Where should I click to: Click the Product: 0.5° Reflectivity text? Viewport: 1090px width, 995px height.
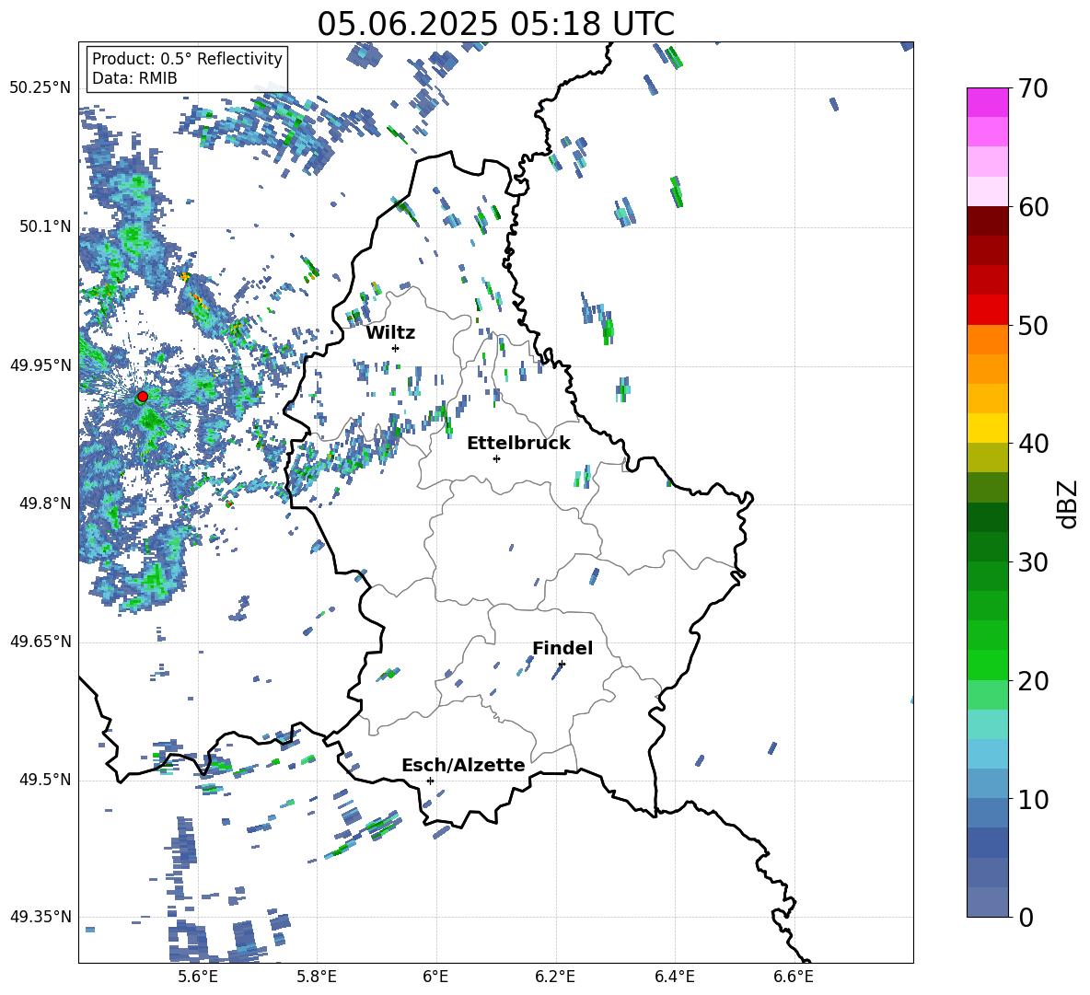tap(187, 59)
